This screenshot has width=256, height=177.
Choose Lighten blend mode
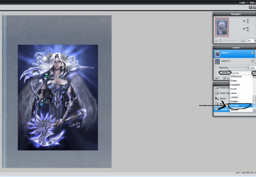point(241,97)
